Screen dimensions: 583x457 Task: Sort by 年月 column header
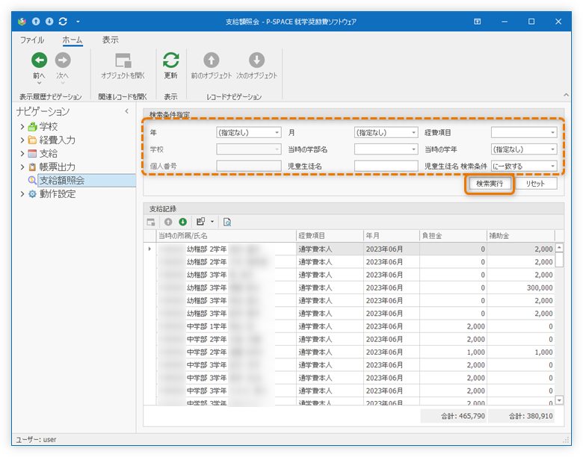coord(391,236)
